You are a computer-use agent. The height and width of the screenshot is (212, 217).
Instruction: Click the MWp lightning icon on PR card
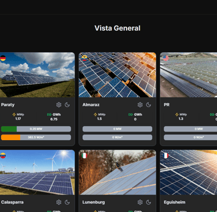coord(177,115)
